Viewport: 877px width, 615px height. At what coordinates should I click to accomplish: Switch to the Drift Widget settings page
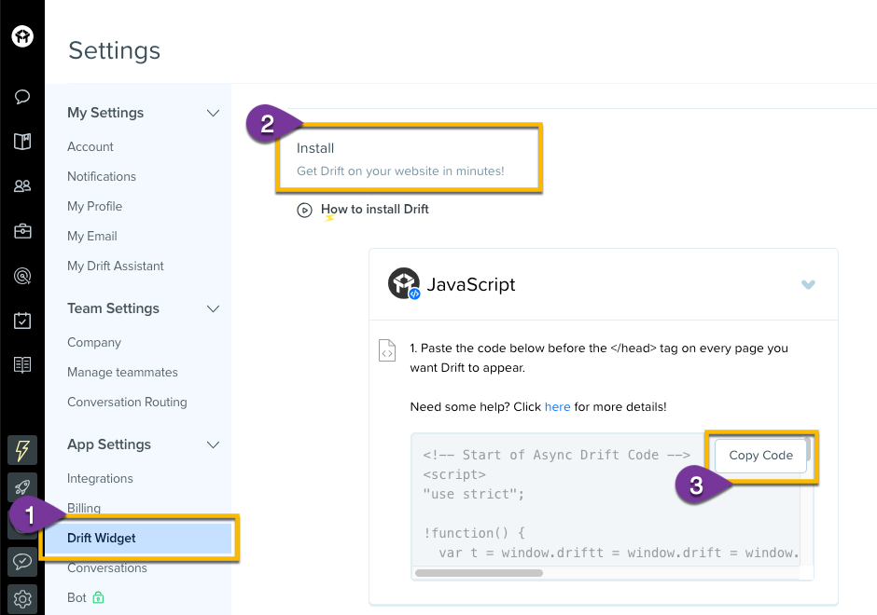(103, 538)
